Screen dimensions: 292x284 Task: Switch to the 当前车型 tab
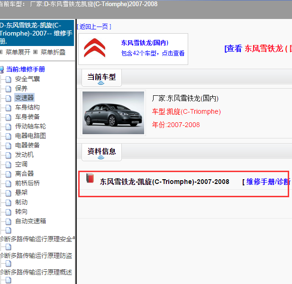click(x=101, y=78)
